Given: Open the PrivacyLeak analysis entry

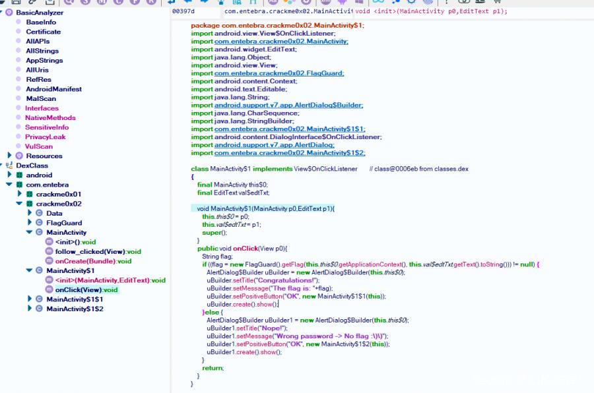Looking at the screenshot, I should pos(46,136).
